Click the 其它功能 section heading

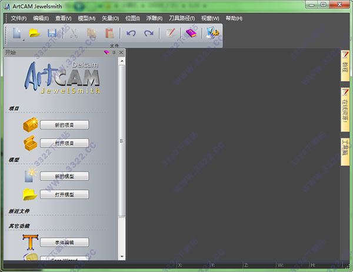(19, 226)
